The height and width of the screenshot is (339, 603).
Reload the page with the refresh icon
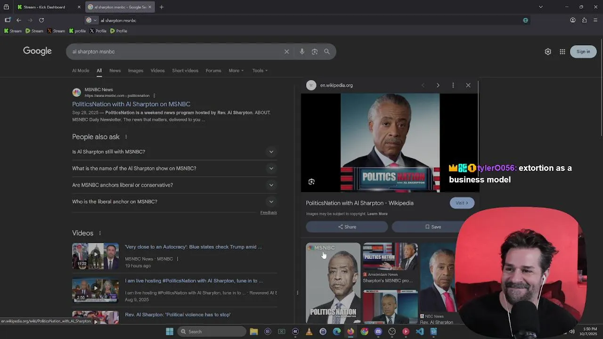point(41,20)
